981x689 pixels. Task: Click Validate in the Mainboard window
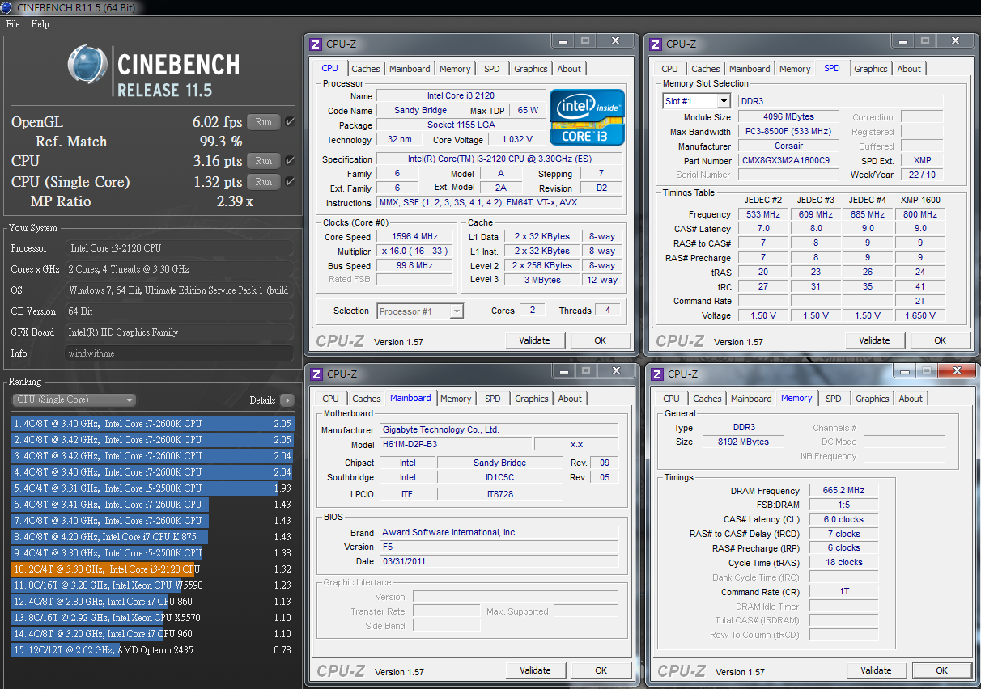pyautogui.click(x=535, y=670)
